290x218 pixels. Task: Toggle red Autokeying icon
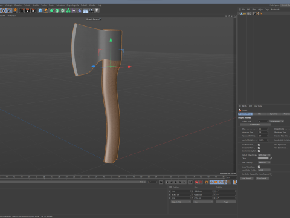coord(201,182)
